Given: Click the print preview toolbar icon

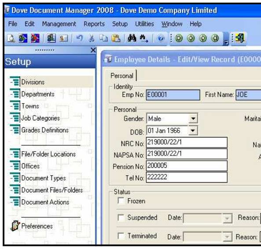Looking at the screenshot, I should pos(11,38).
